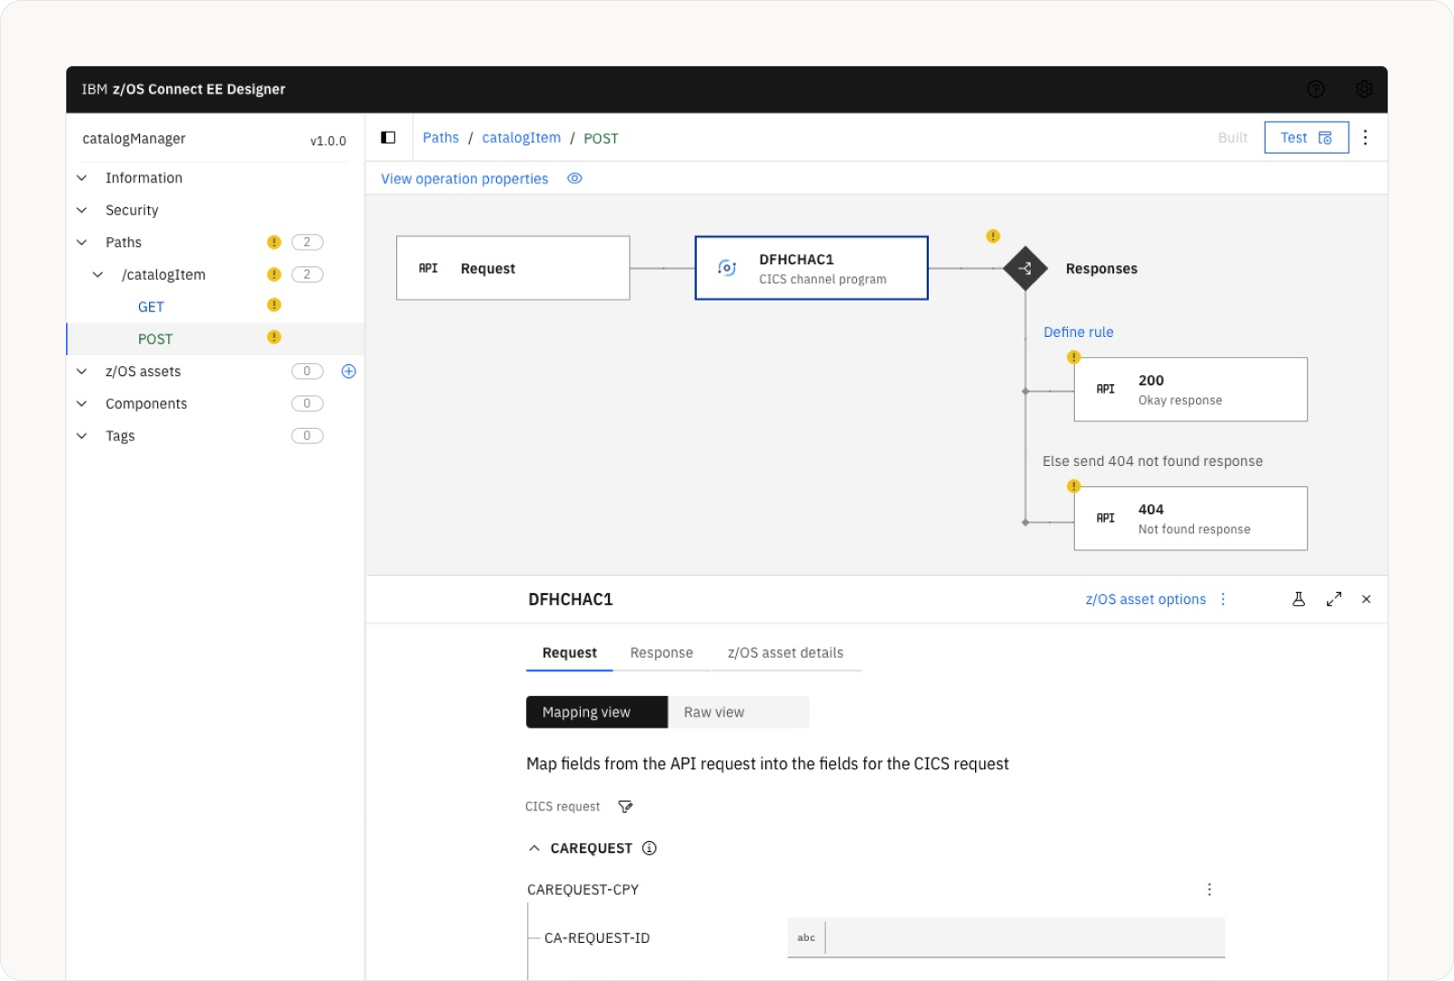Click the CICS request filter icon
This screenshot has height=981, width=1454.
(x=625, y=807)
